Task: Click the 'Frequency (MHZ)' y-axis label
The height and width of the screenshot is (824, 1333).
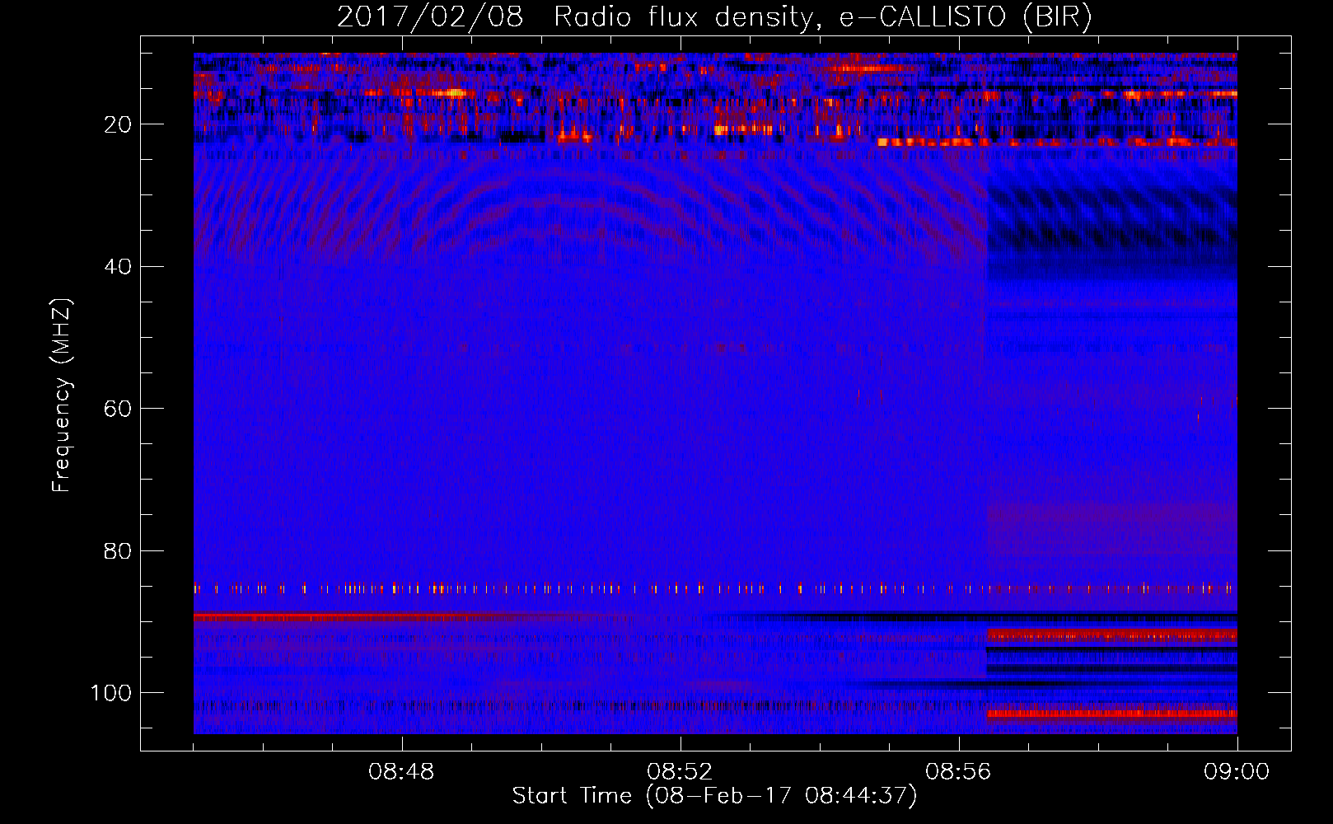Action: pyautogui.click(x=62, y=396)
